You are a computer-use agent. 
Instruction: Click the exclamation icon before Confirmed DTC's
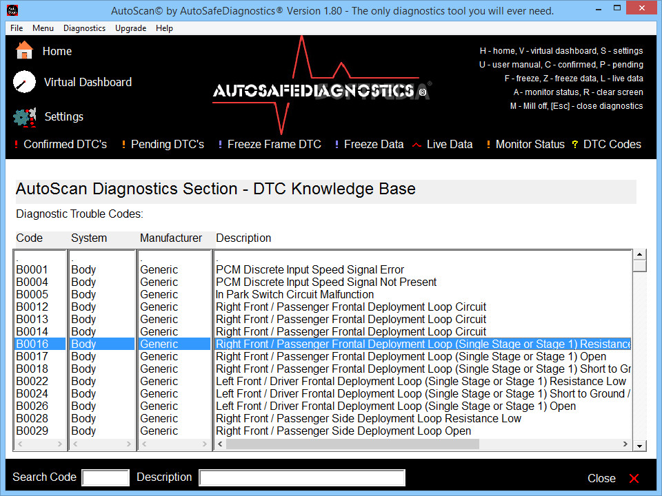tap(15, 144)
